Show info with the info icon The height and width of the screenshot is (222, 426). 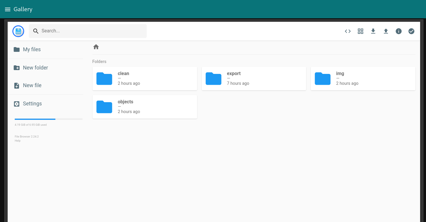point(399,31)
